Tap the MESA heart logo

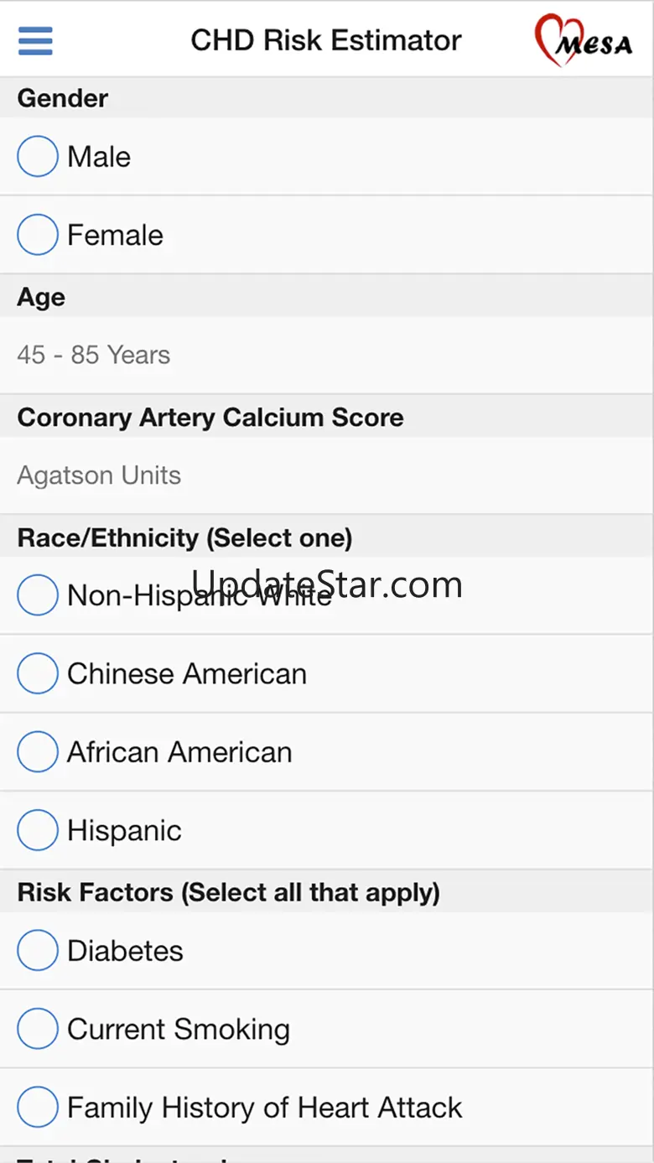tap(584, 40)
